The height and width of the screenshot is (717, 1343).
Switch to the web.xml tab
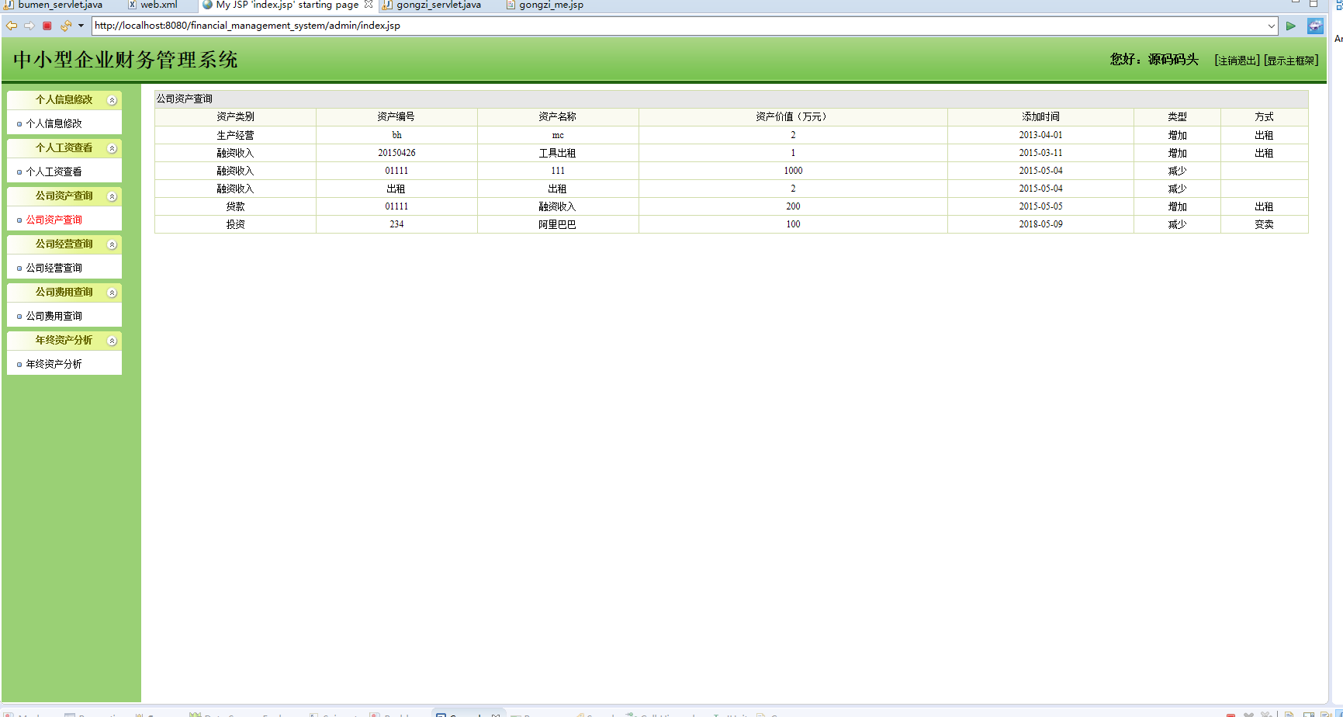click(x=153, y=5)
